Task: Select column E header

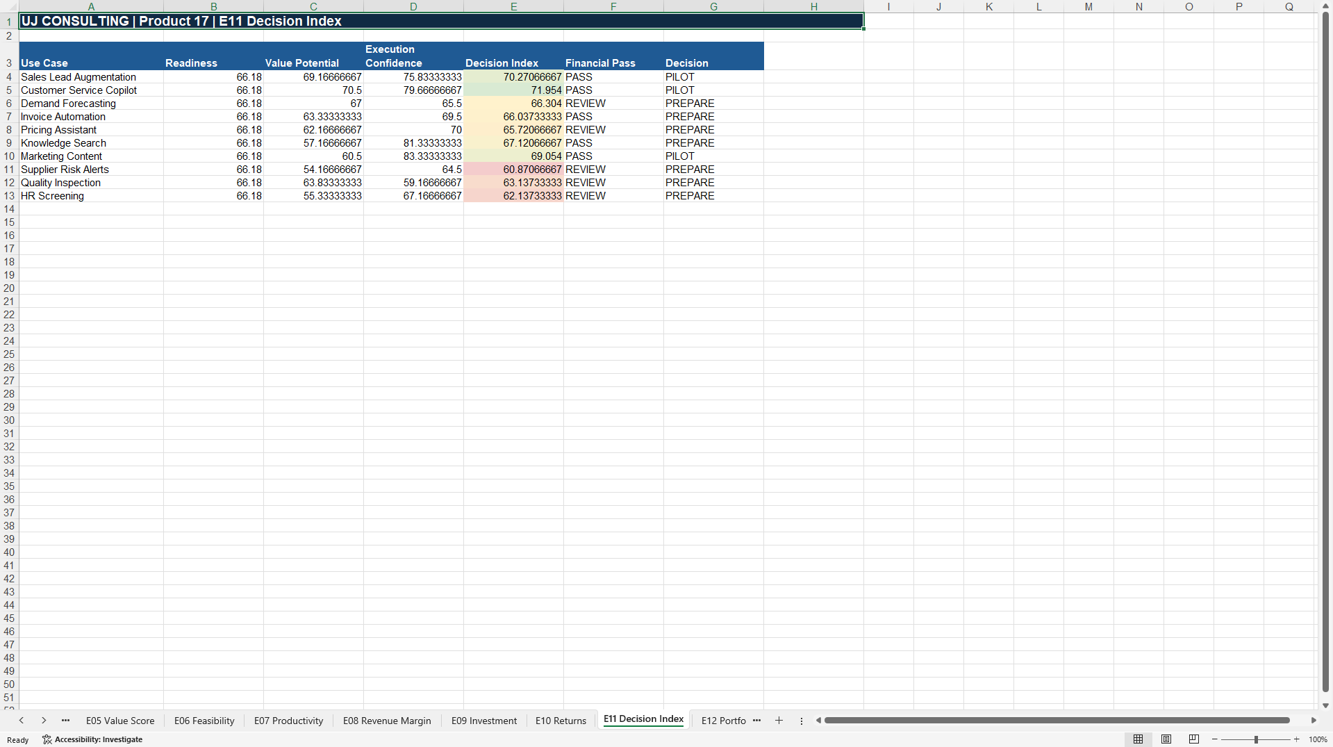Action: tap(513, 6)
